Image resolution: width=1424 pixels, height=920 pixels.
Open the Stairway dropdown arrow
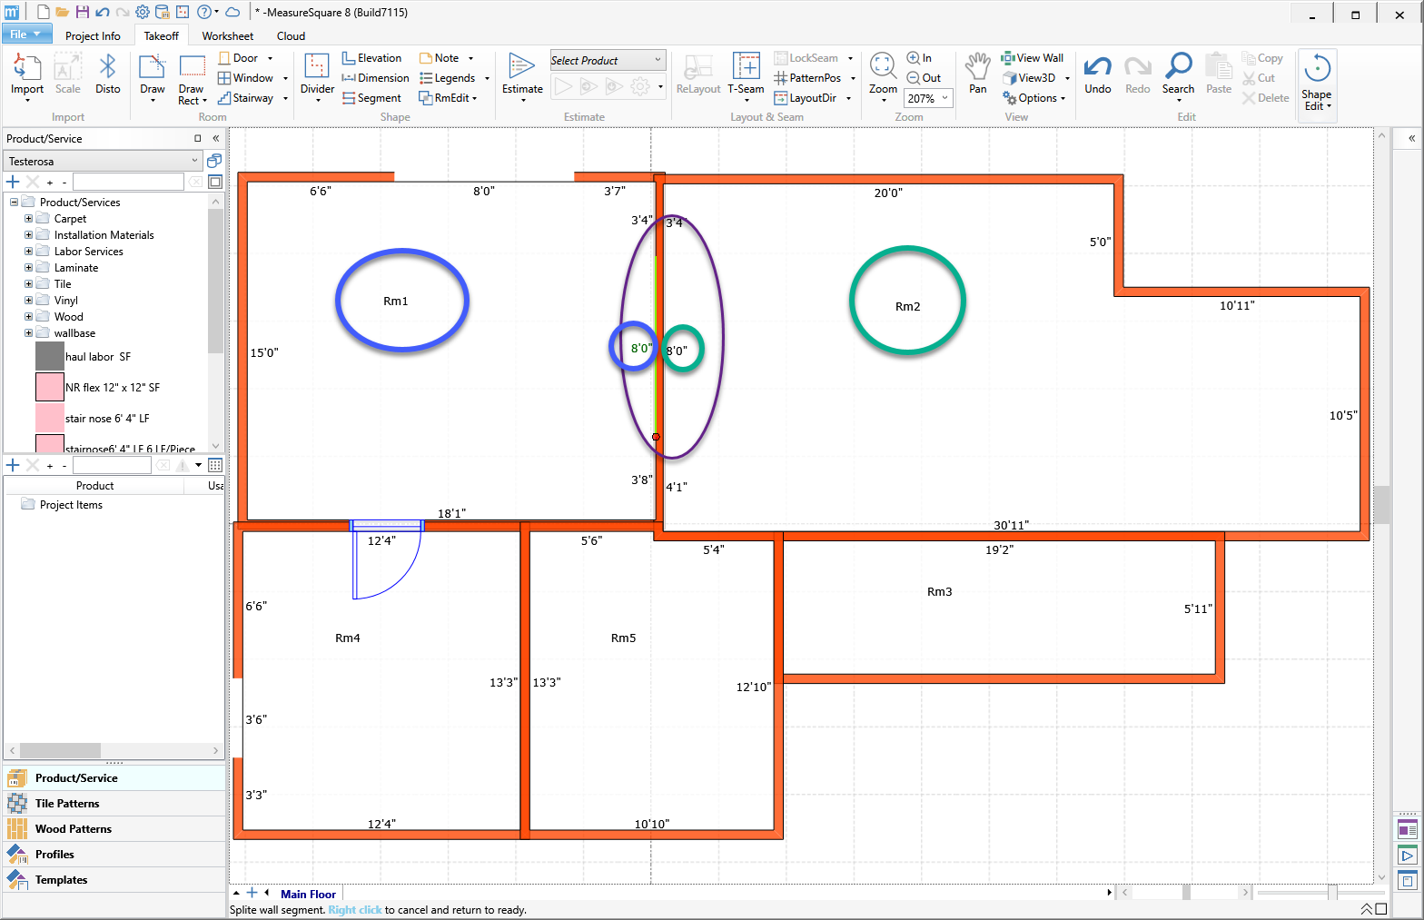pyautogui.click(x=285, y=98)
